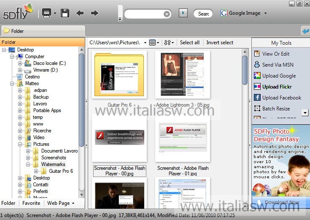Collapse the Pictures folder node
The width and height of the screenshot is (310, 220).
(x=20, y=144)
